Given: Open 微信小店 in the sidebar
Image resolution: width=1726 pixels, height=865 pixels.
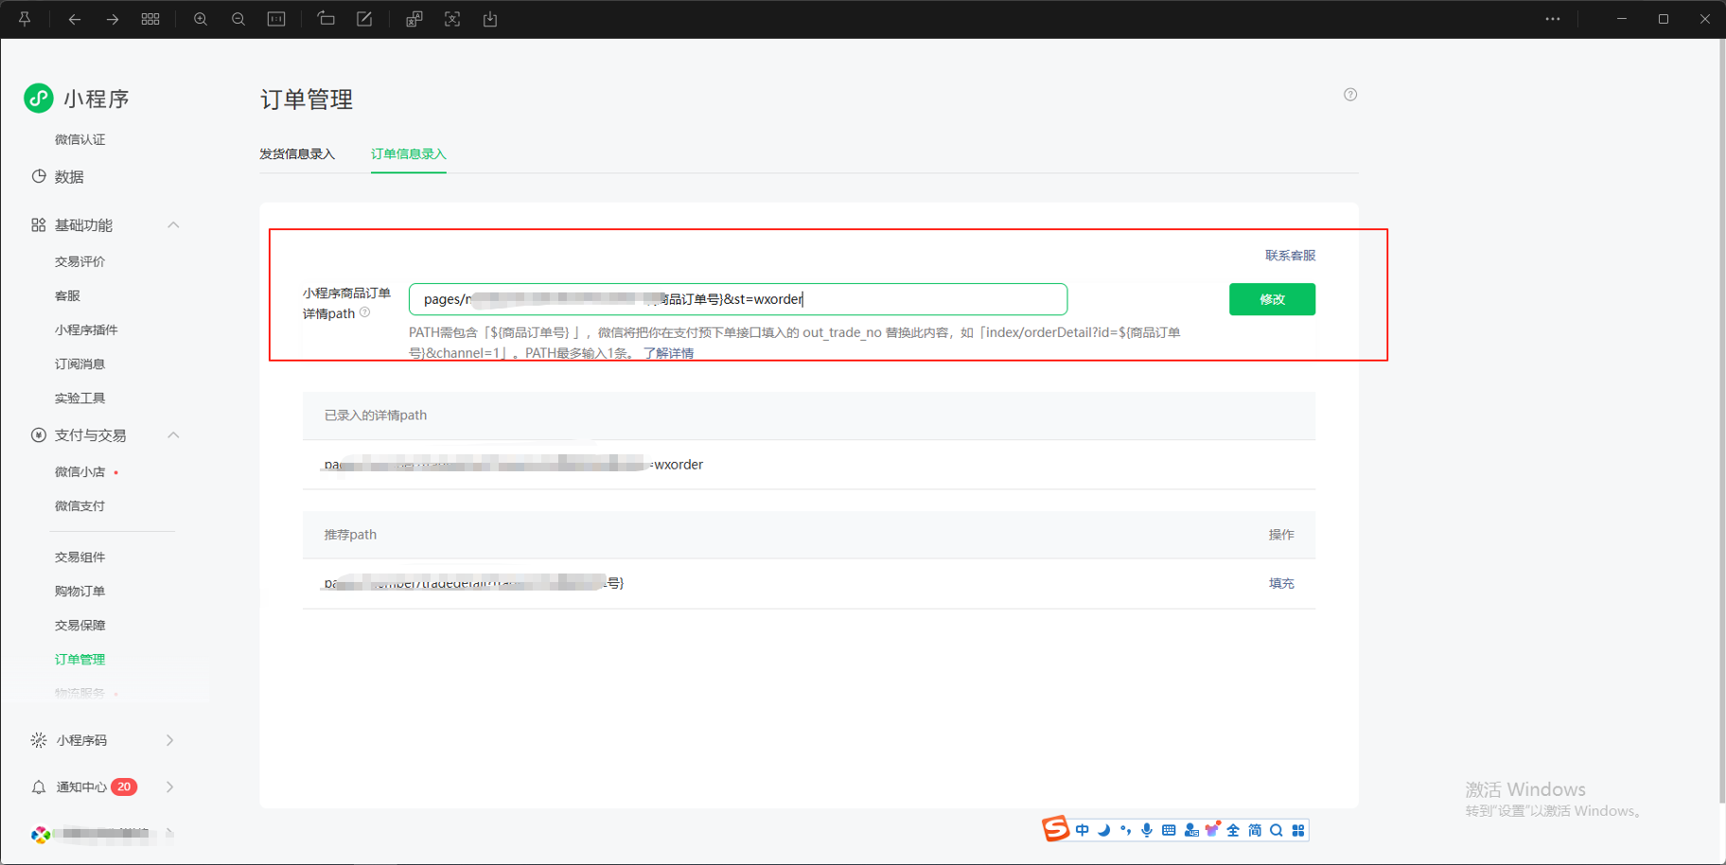Looking at the screenshot, I should tap(80, 471).
